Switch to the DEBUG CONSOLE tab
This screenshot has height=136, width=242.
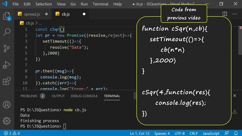[84, 96]
